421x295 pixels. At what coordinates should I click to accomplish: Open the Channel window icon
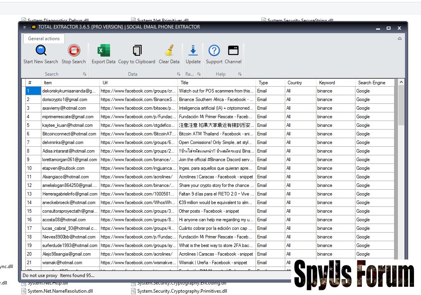[x=233, y=51]
